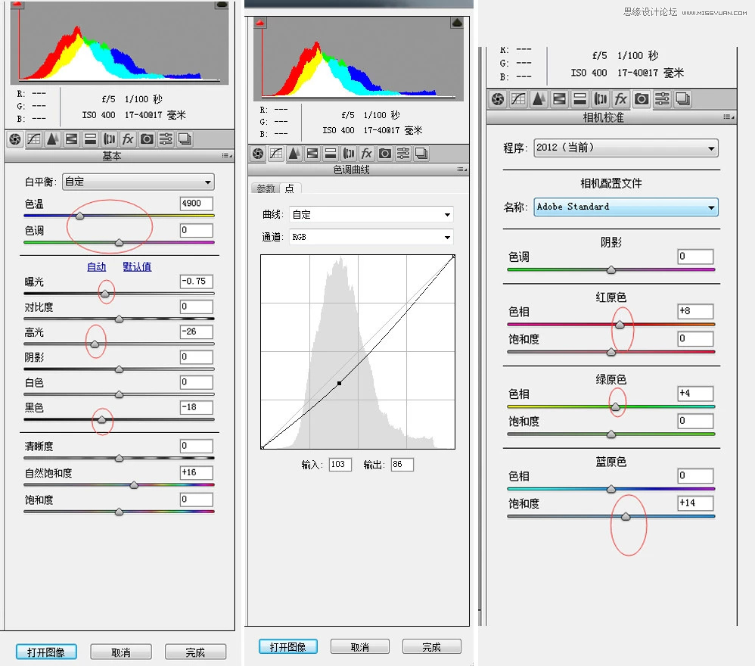Click the 输入 curve input value field
This screenshot has height=666, width=755.
340,465
